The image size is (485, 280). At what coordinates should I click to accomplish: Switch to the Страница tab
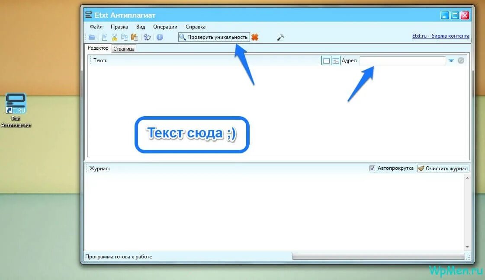click(x=124, y=49)
